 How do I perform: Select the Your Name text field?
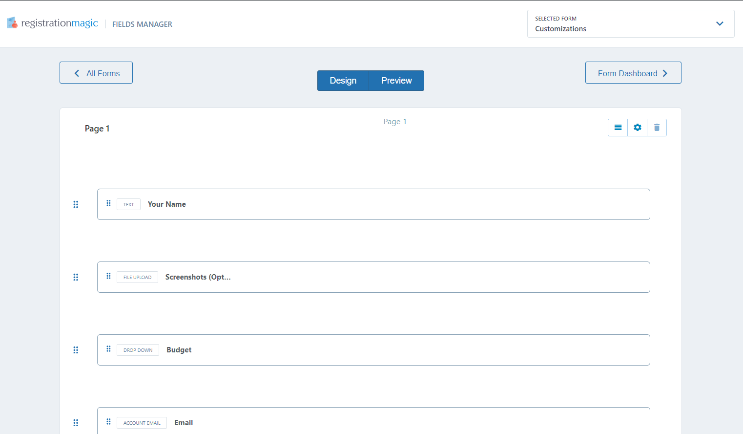[373, 204]
